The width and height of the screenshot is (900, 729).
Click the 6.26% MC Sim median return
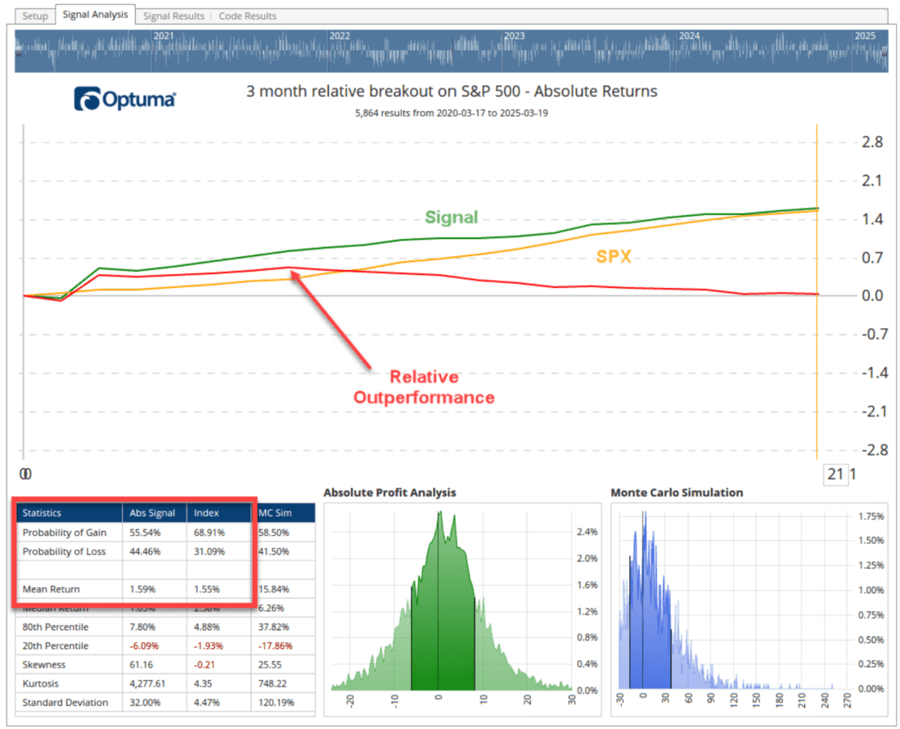tap(272, 608)
